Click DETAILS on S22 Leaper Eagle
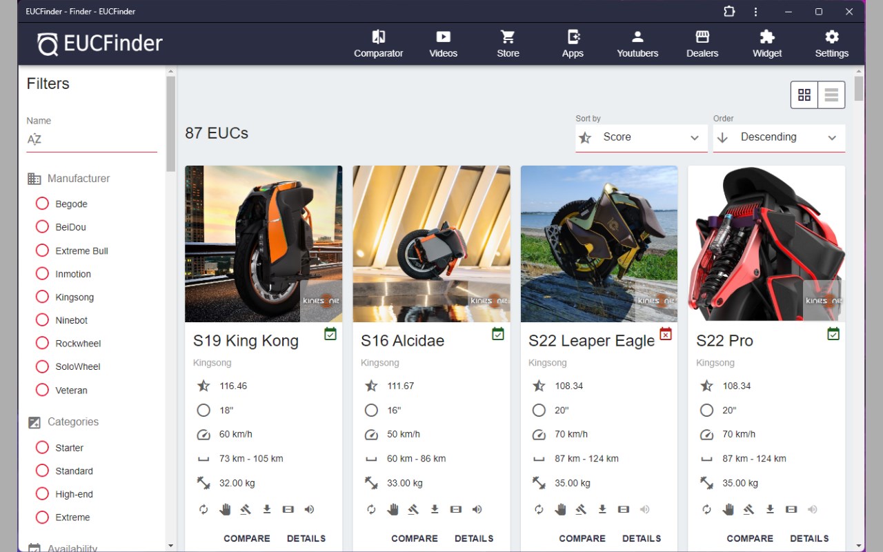Screen dimensions: 883x552 click(x=642, y=538)
